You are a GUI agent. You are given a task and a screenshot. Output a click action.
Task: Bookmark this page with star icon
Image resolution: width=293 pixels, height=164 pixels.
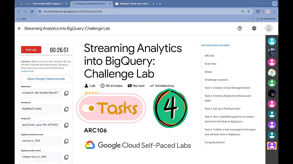249,11
